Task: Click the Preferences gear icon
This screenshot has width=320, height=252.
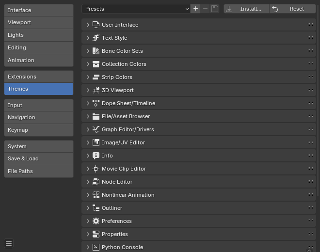Action: pos(96,221)
